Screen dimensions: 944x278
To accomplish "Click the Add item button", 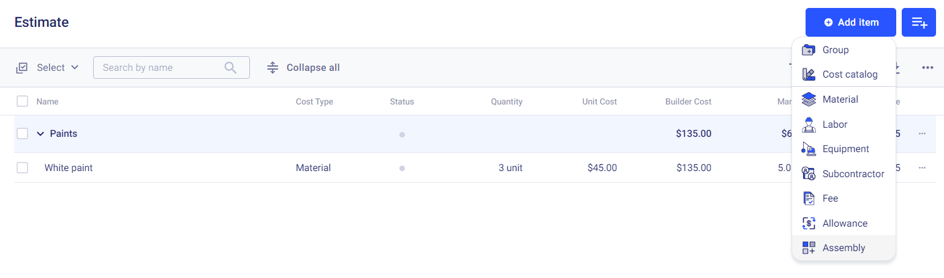I will tap(851, 23).
